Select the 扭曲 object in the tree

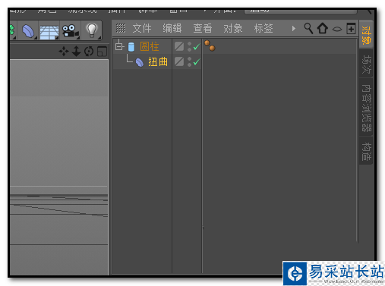pos(158,61)
